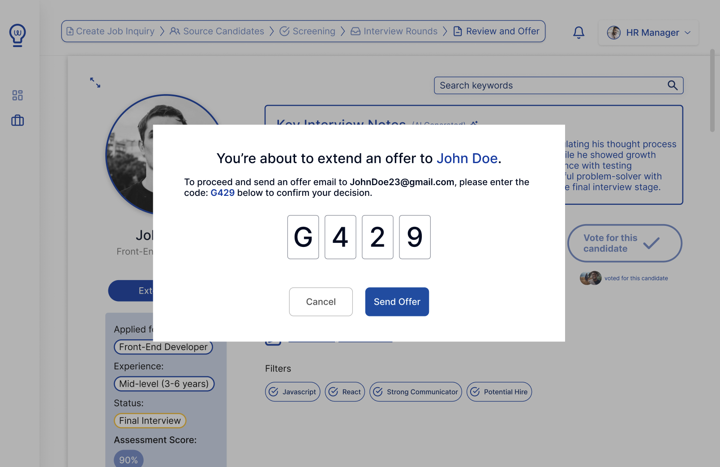Click the expand arrows on candidate card
Image resolution: width=720 pixels, height=467 pixels.
[x=94, y=82]
